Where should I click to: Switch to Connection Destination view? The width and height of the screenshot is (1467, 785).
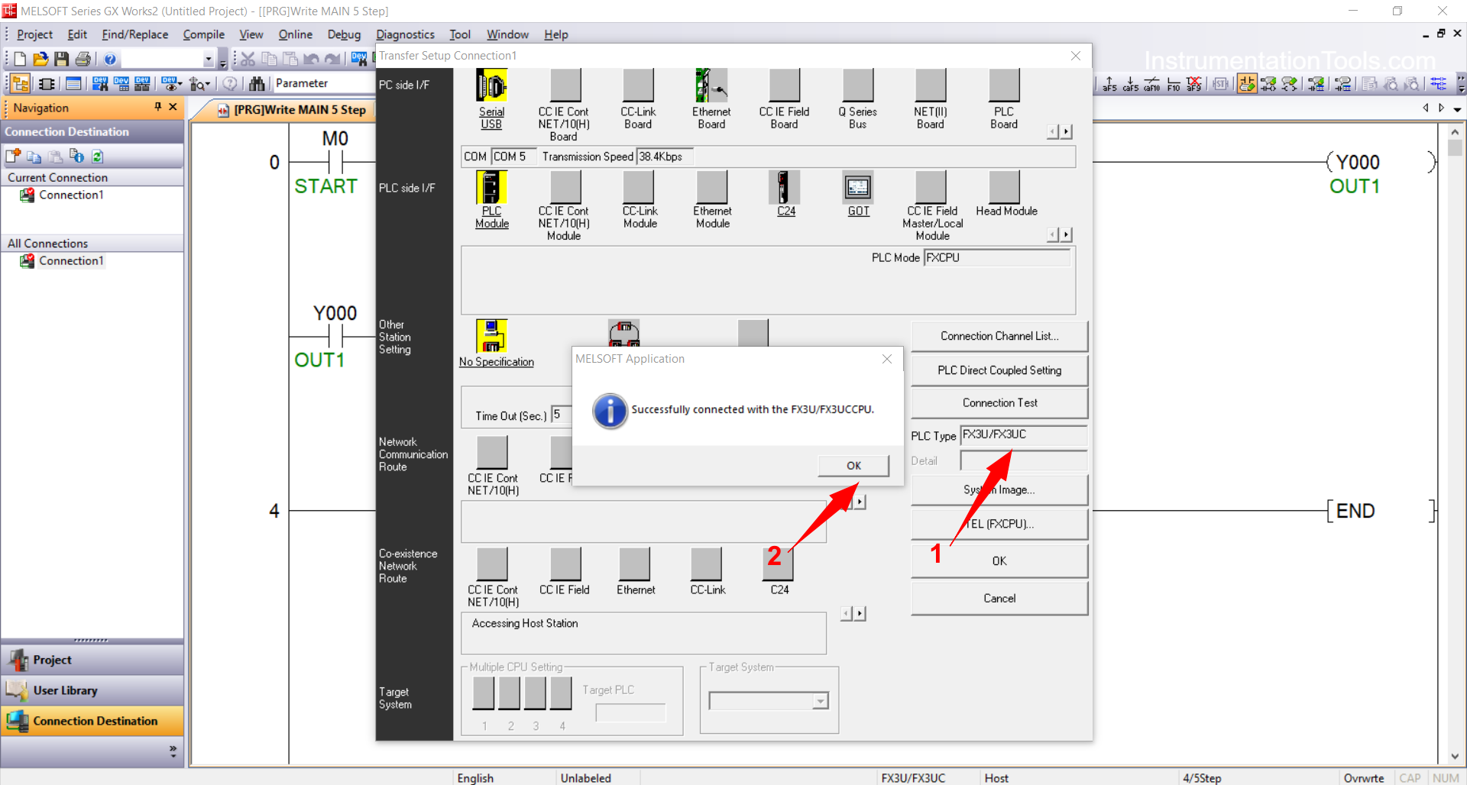(92, 721)
